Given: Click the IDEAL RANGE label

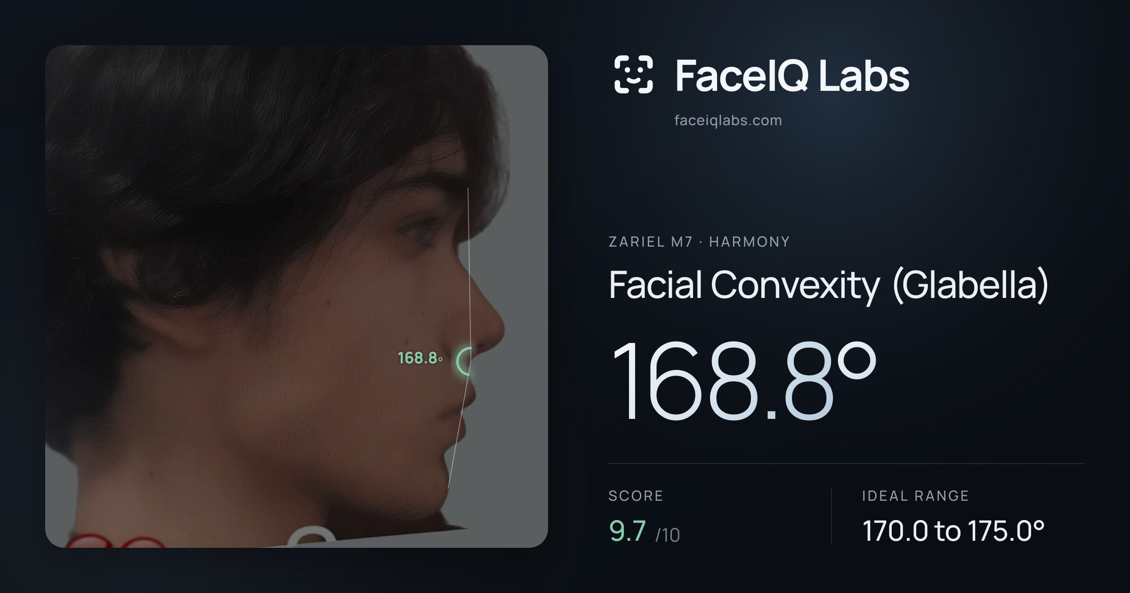Looking at the screenshot, I should point(915,496).
